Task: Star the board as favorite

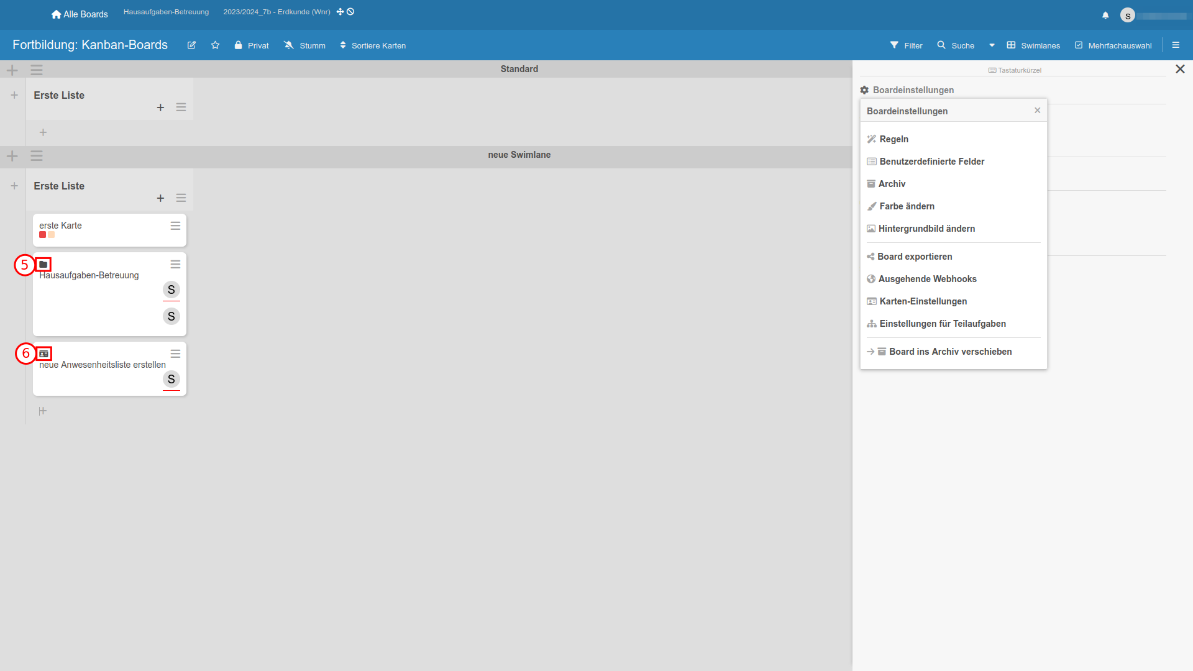Action: click(x=215, y=45)
